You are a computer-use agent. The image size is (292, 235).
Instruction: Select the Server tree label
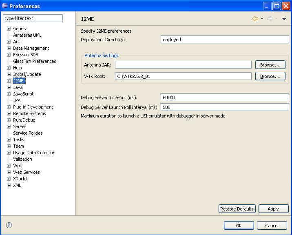pyautogui.click(x=20, y=126)
